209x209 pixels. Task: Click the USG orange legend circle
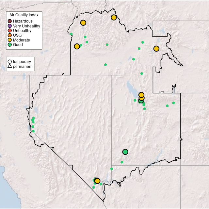click(10, 35)
